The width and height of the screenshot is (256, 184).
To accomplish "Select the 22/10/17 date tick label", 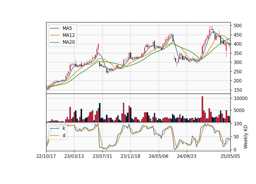I will (x=46, y=156).
